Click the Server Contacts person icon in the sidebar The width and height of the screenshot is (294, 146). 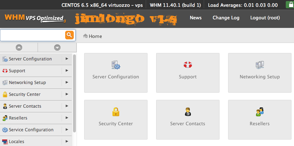point(5,106)
